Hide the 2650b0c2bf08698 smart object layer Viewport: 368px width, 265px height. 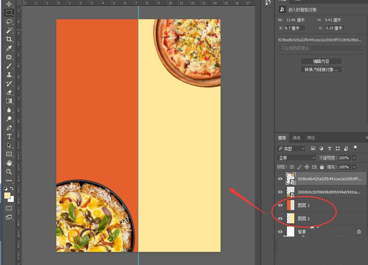click(280, 192)
